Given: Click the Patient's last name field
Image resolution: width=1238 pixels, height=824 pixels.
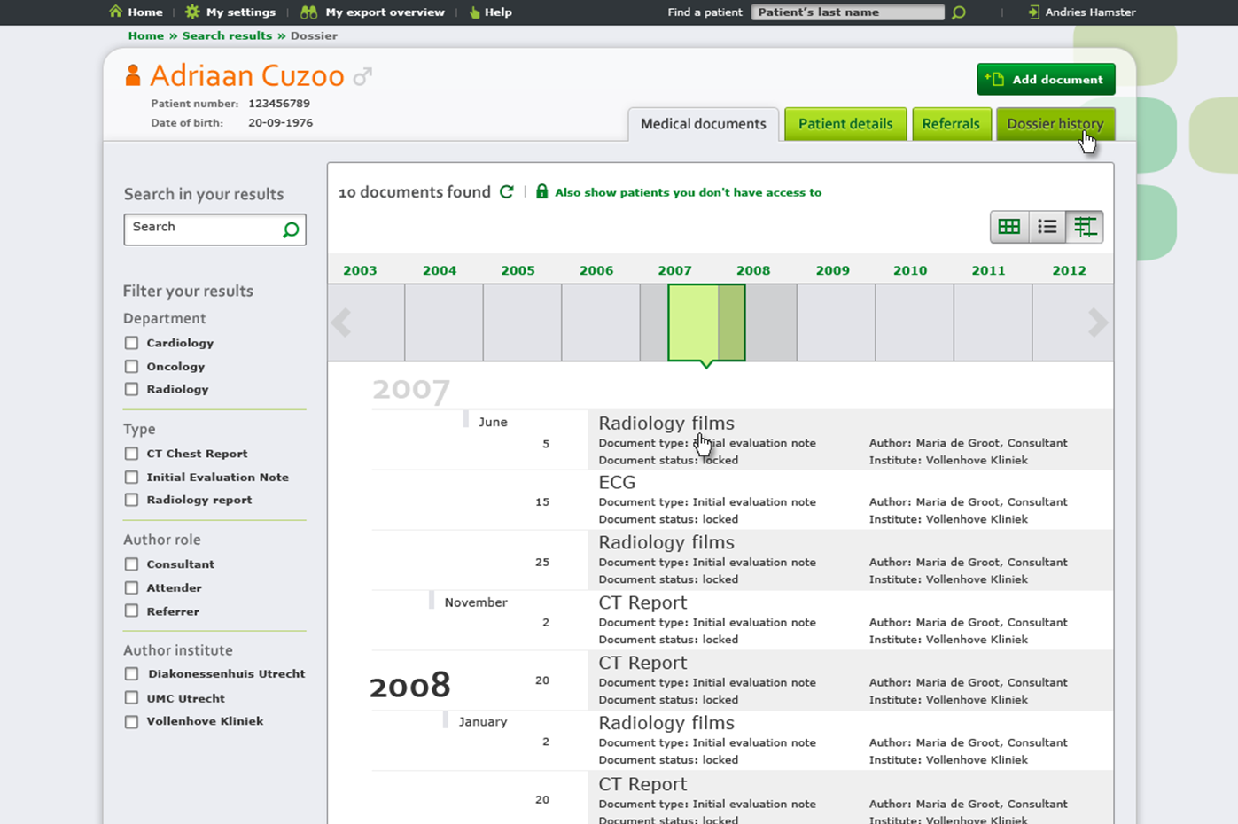Looking at the screenshot, I should (847, 12).
